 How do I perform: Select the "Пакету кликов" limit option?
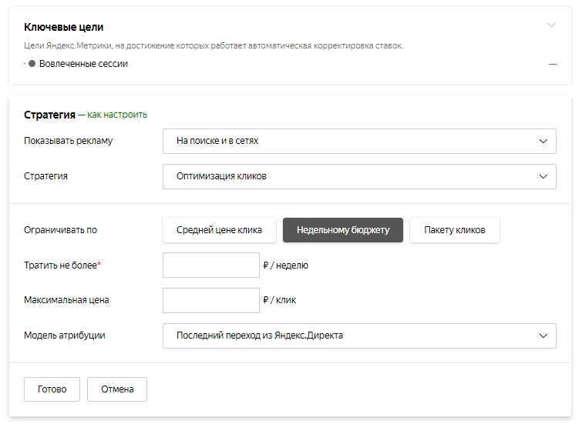point(454,230)
